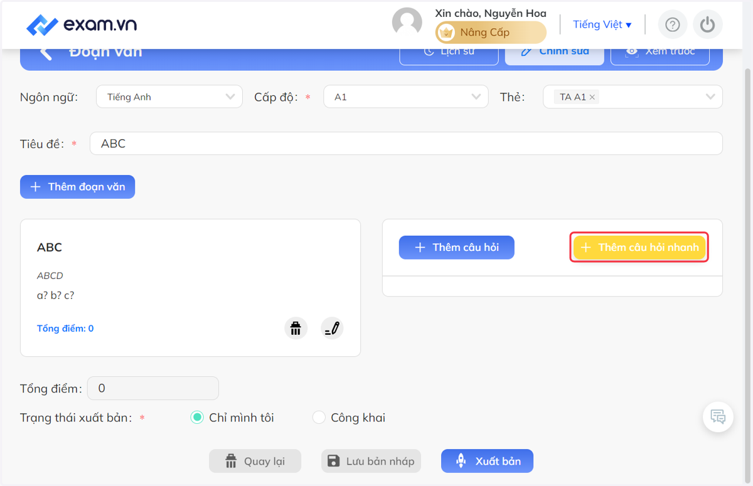Focus the Tiêu đề title input field
This screenshot has width=753, height=486.
tap(406, 144)
